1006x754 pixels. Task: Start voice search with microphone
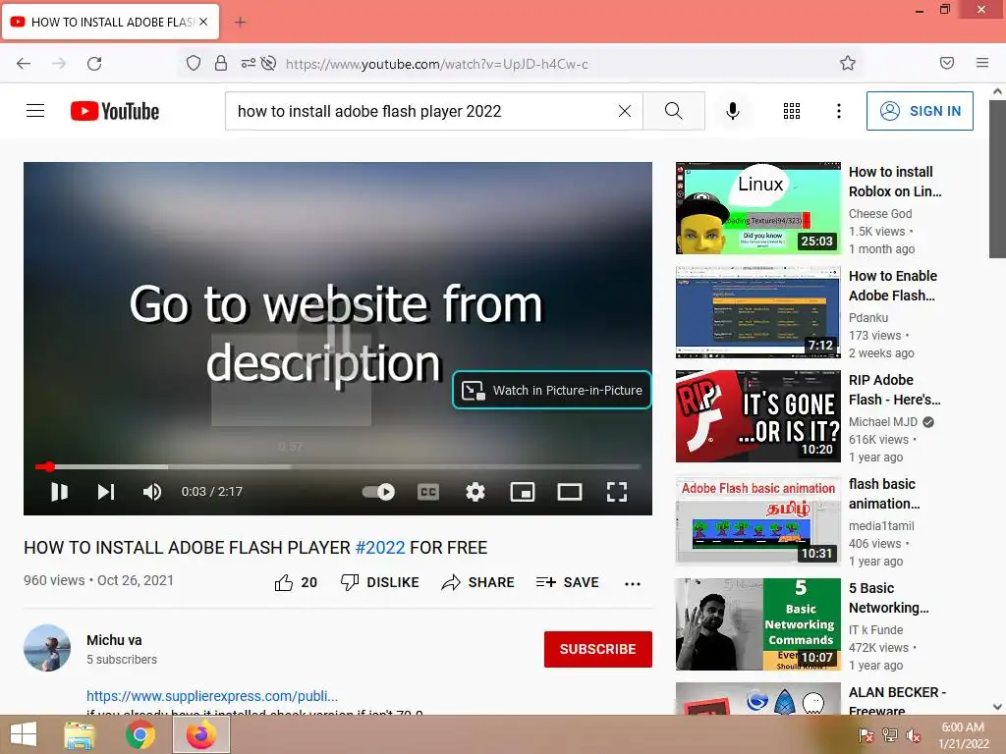tap(733, 111)
